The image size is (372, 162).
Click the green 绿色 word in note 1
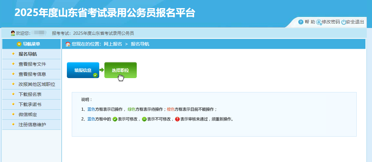click(132, 109)
